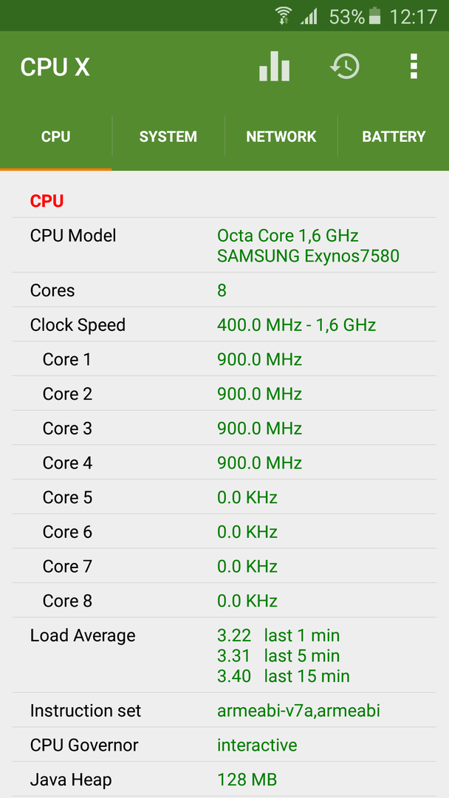
Task: Tap the CPU X app title
Action: [55, 67]
